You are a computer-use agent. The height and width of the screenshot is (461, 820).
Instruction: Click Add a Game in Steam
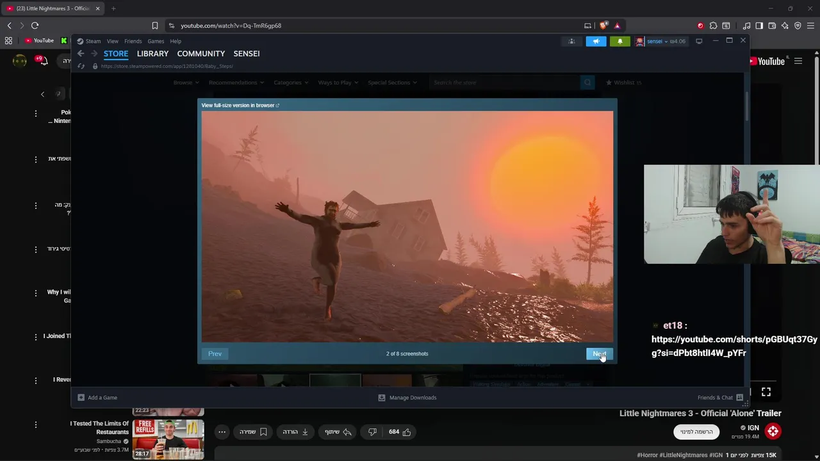point(97,398)
